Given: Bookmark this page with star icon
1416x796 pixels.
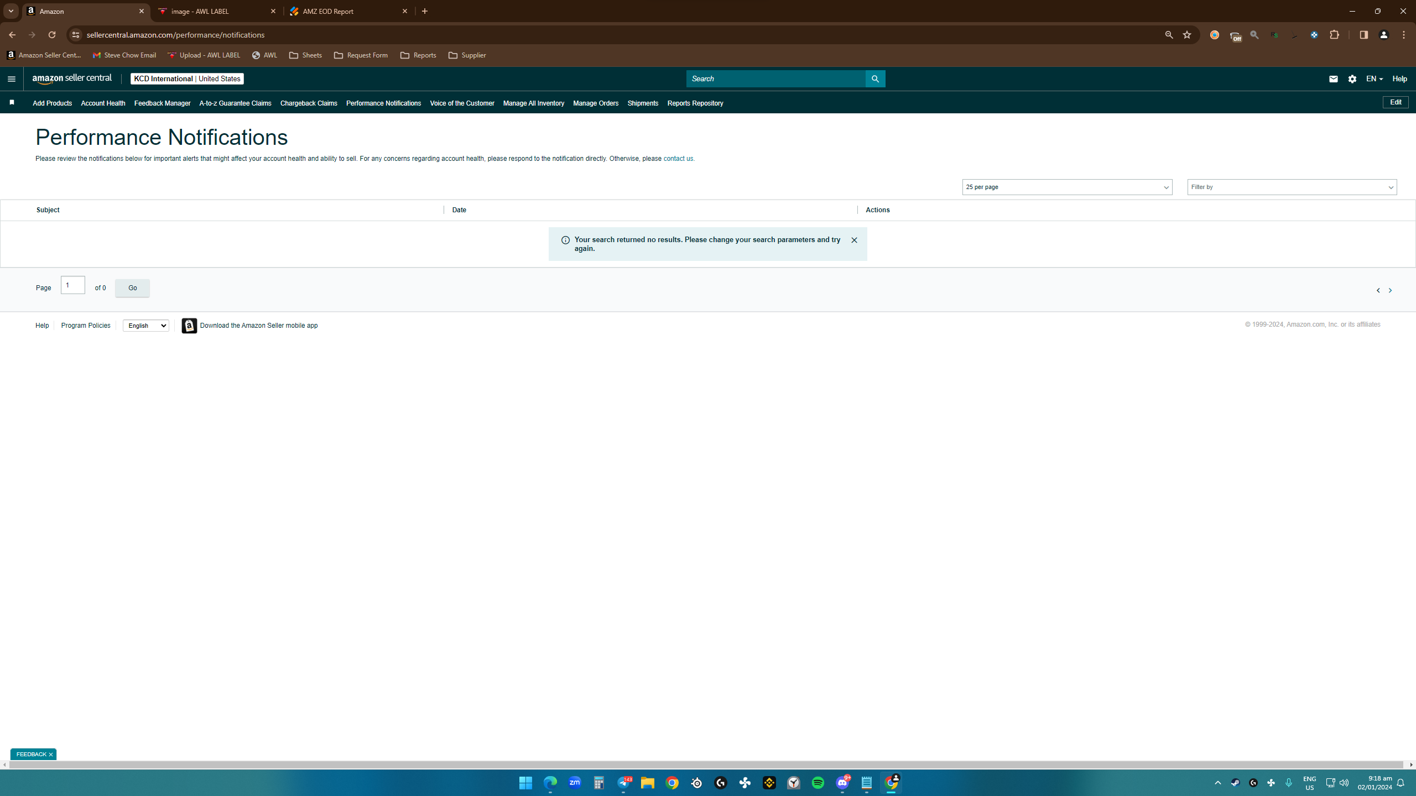Looking at the screenshot, I should point(1187,35).
